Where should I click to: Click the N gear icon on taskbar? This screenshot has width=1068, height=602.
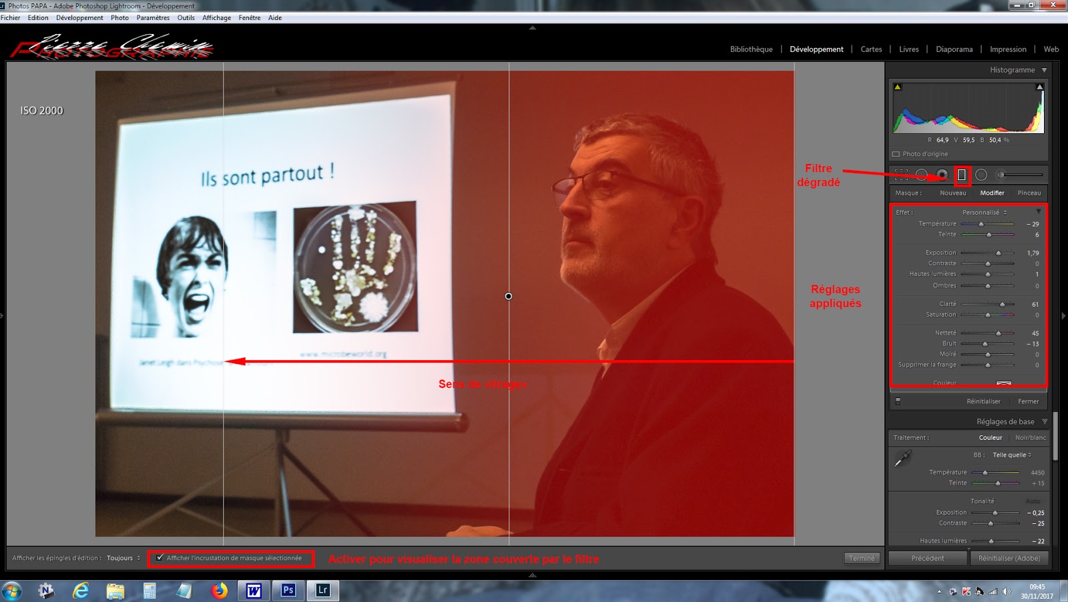(45, 591)
